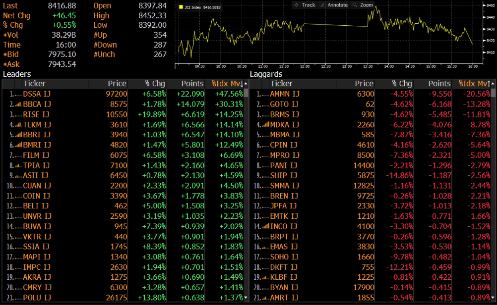Sort Leaders by %Idx Mv column
This screenshot has height=305, width=497.
point(227,84)
